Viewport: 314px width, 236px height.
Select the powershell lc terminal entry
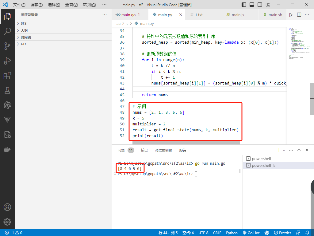coord(278,166)
